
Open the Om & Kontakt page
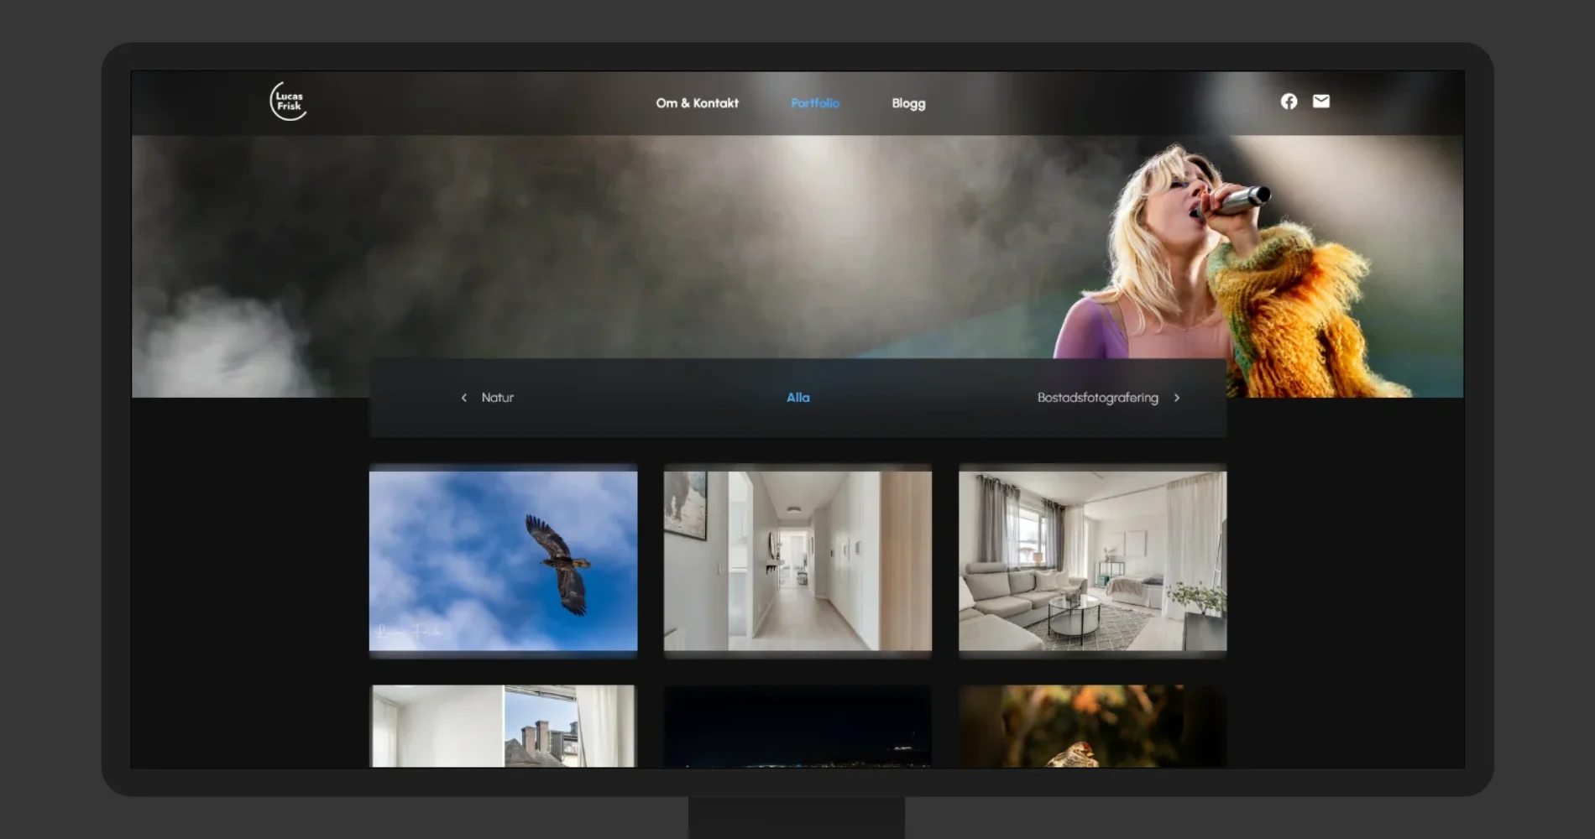point(697,103)
